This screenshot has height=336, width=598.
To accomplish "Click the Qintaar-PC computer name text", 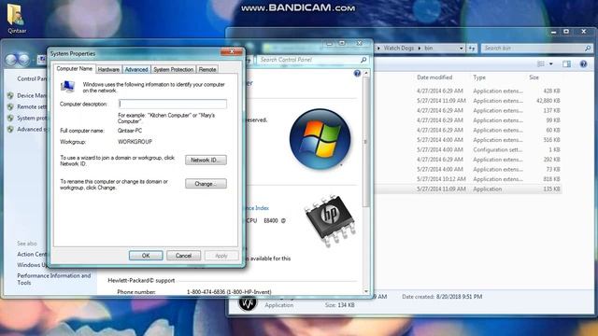I will (130, 131).
